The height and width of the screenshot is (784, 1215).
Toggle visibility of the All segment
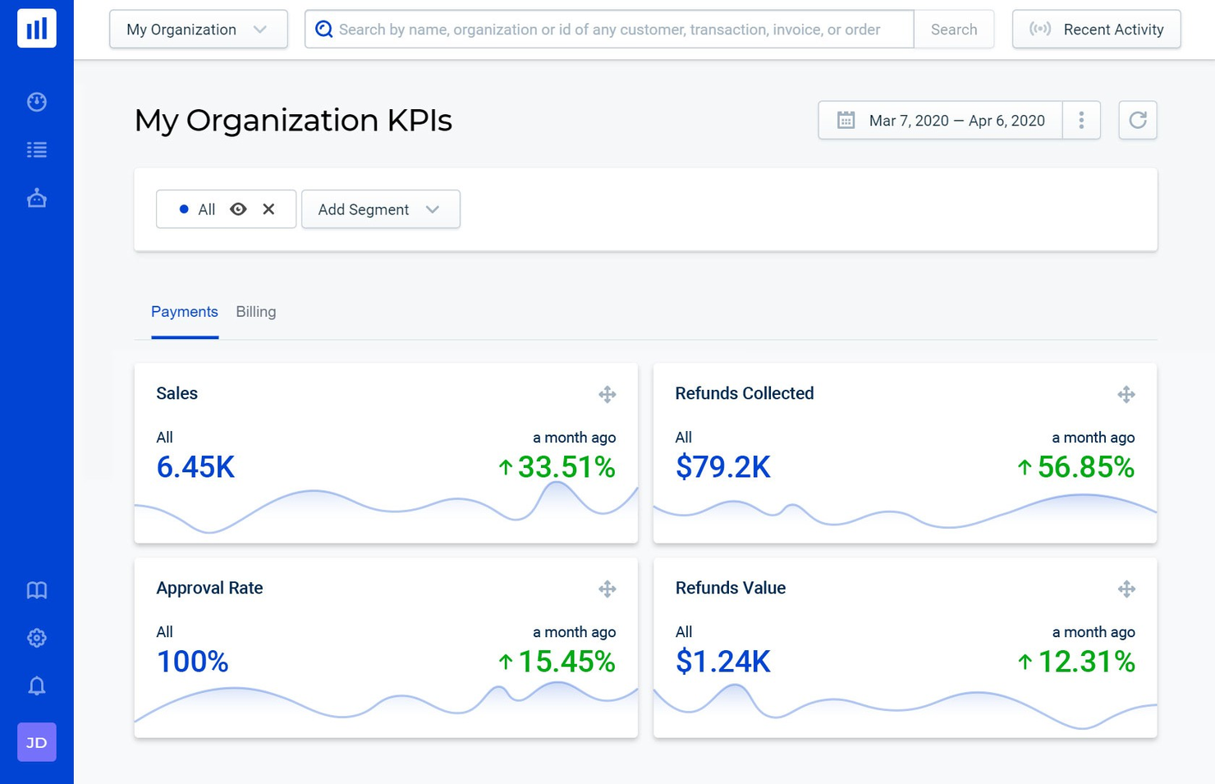(x=238, y=209)
